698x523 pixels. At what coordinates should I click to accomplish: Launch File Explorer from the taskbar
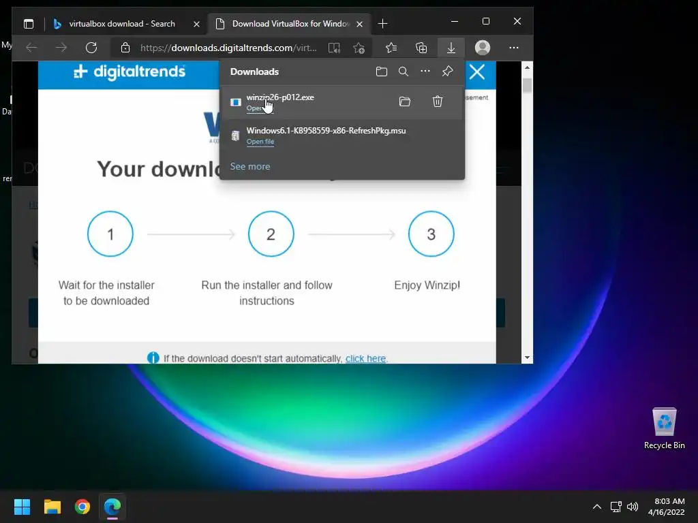pyautogui.click(x=52, y=507)
